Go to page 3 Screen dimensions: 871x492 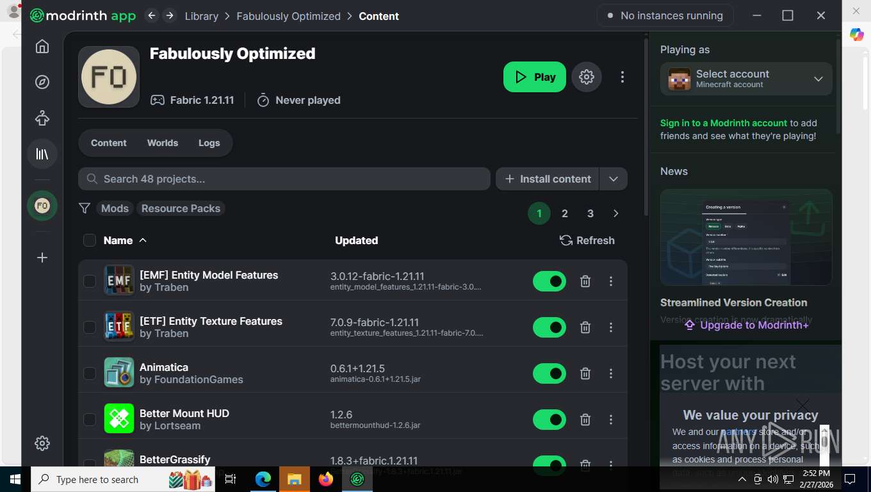coord(590,213)
